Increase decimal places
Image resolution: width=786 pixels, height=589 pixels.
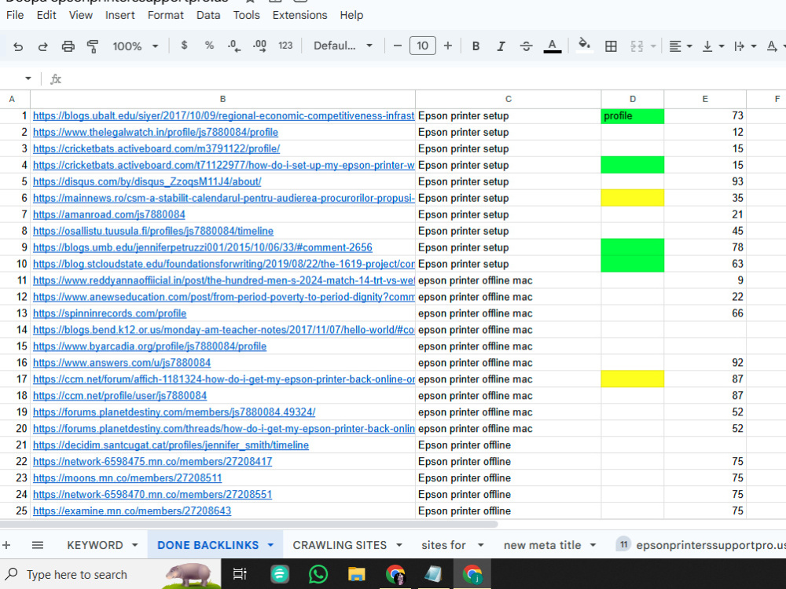tap(259, 46)
